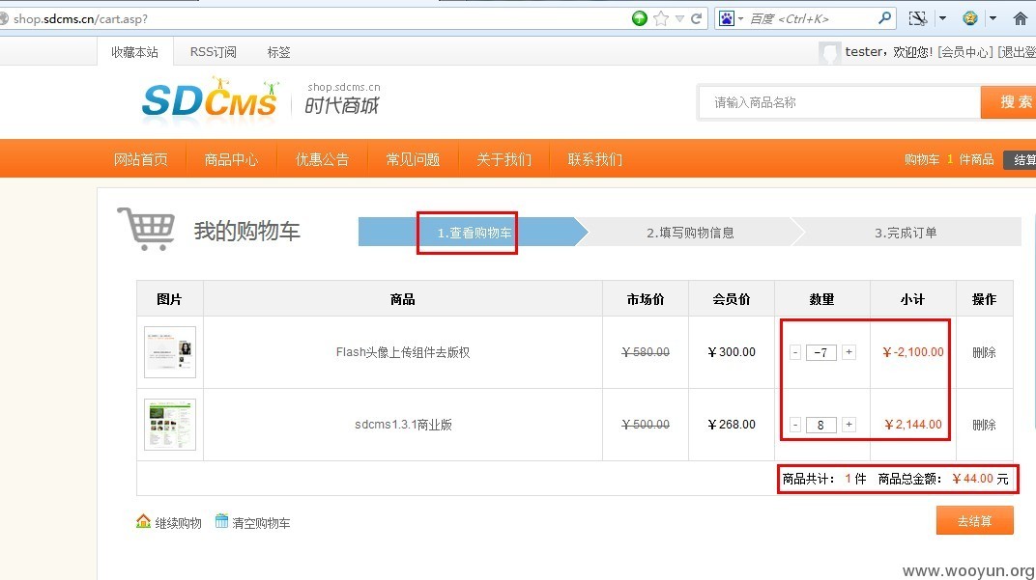Click the green go arrow in address bar

pos(639,18)
